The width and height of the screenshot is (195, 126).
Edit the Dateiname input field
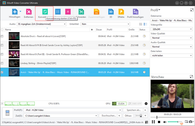[172, 20]
